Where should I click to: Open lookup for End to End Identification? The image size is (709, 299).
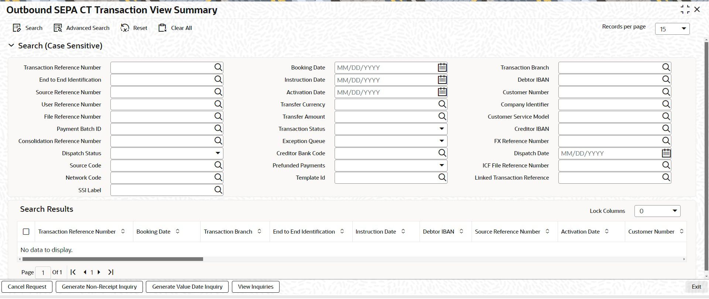[218, 79]
